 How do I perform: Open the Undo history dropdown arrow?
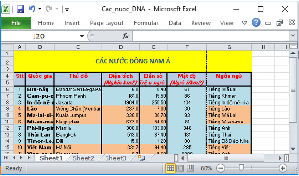[x=40, y=9]
